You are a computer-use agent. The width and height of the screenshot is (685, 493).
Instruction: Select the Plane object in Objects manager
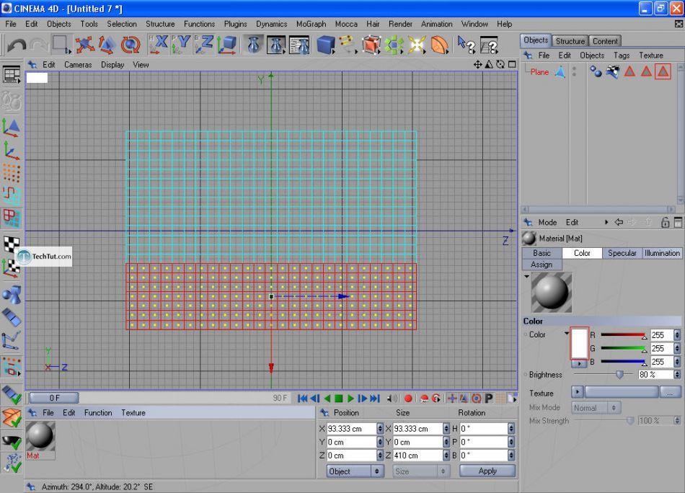click(539, 72)
